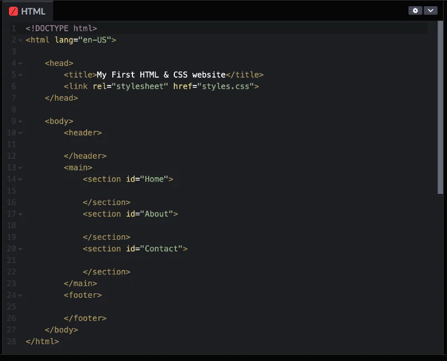Click line number 28 in the gutter
This screenshot has width=447, height=361.
click(x=11, y=341)
